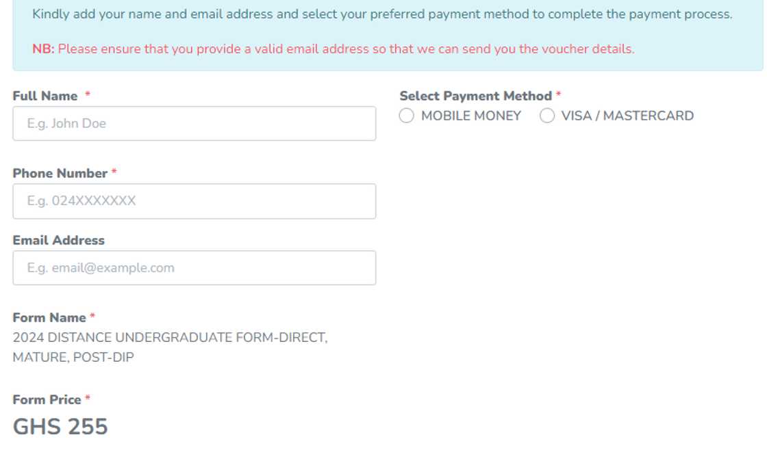Viewport: 767px width, 461px height.
Task: Click the "Kindly add your name" instruction text
Action: click(382, 14)
